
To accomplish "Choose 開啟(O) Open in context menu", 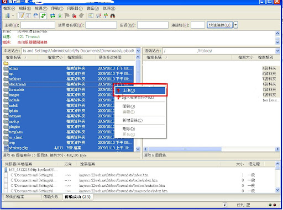I will tap(140, 106).
